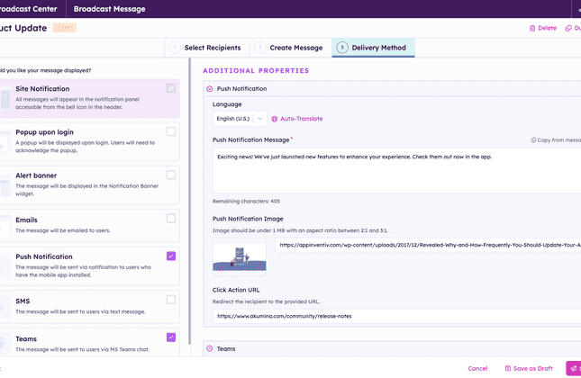Click the Copy from message icon
Image resolution: width=581 pixels, height=378 pixels.
coord(534,140)
